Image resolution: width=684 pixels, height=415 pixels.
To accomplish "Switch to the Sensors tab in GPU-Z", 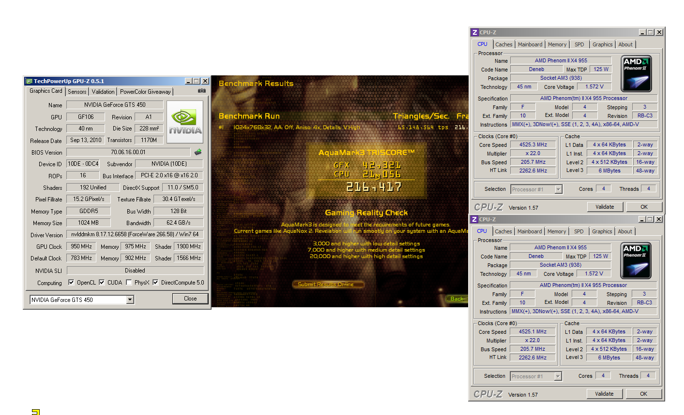I will [77, 91].
